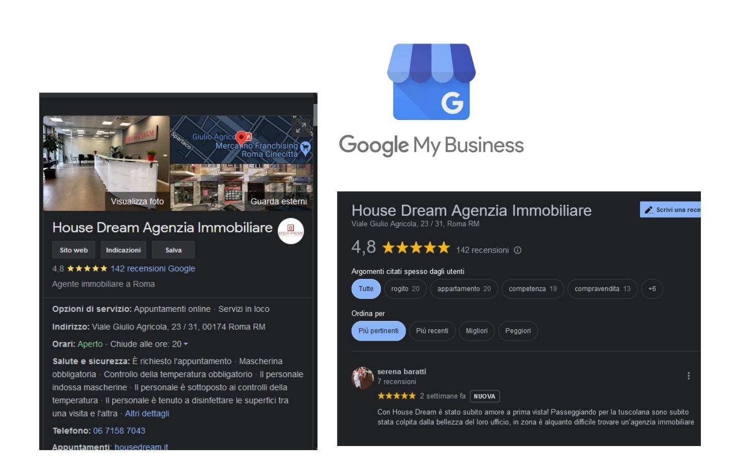Click the Sito web button
The width and height of the screenshot is (741, 463).
click(x=74, y=250)
